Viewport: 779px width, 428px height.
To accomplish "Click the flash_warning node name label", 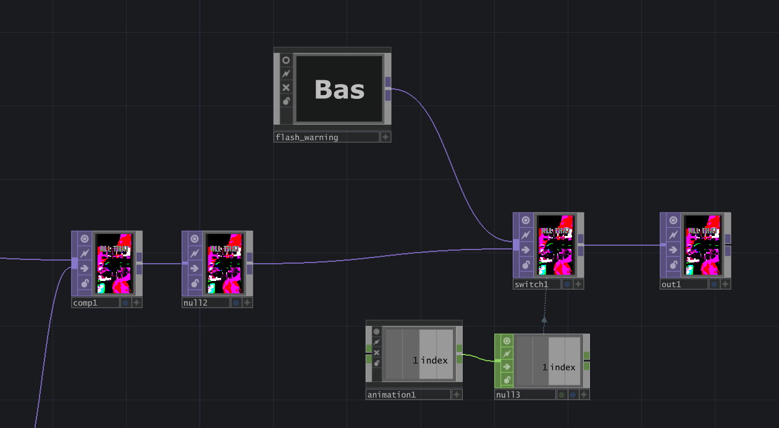I will click(x=326, y=137).
